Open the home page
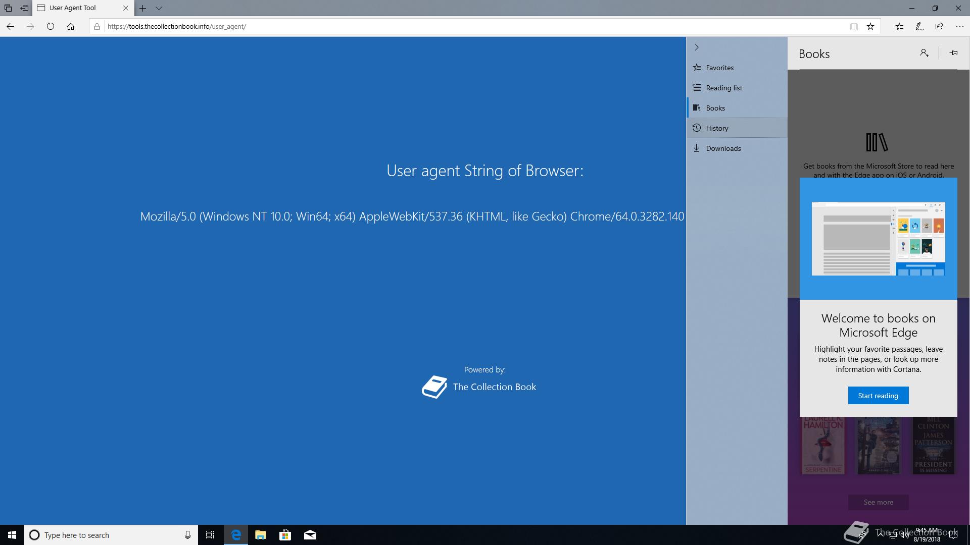Viewport: 970px width, 545px height. click(x=71, y=26)
